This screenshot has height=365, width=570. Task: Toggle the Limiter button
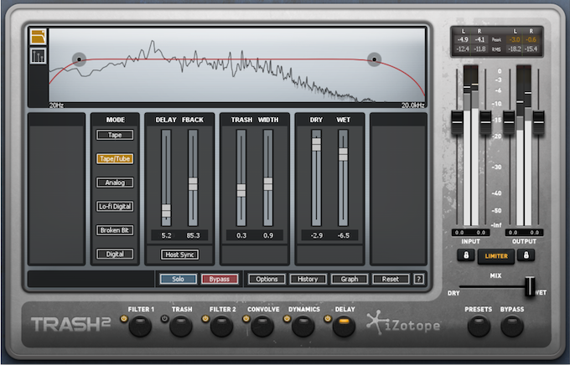click(496, 256)
